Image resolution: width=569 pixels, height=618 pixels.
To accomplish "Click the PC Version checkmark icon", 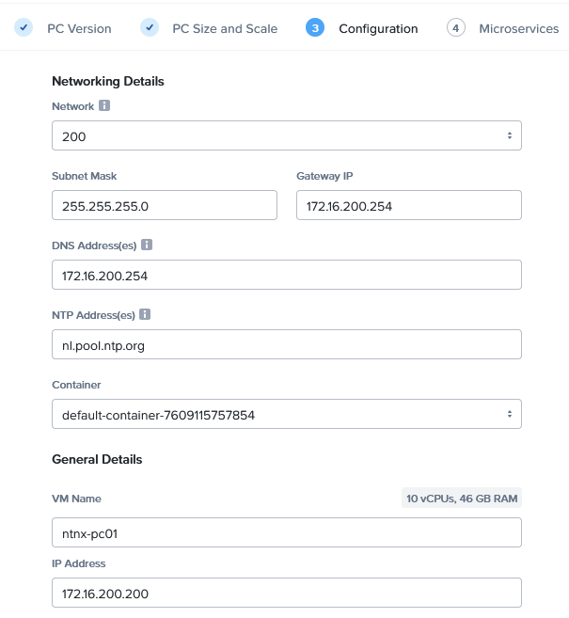I will (x=24, y=28).
